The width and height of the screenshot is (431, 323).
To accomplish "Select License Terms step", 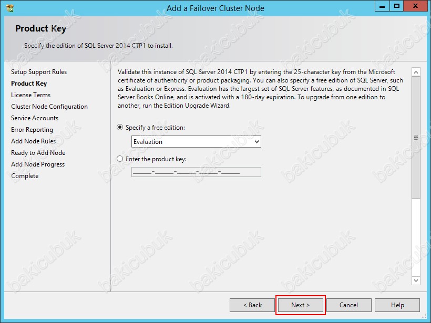I will [x=31, y=95].
